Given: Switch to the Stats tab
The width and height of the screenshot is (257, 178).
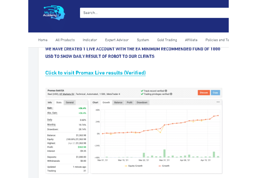Looking at the screenshot, I should 59,103.
